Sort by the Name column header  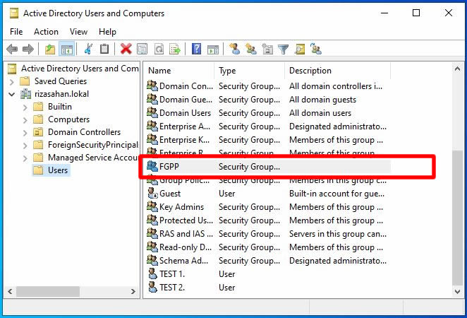coord(178,71)
